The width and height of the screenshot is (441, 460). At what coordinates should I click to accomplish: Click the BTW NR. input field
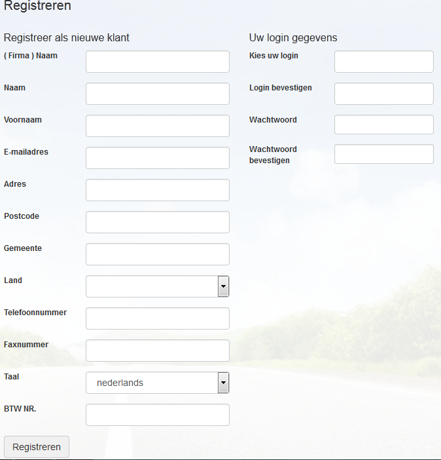pyautogui.click(x=157, y=415)
